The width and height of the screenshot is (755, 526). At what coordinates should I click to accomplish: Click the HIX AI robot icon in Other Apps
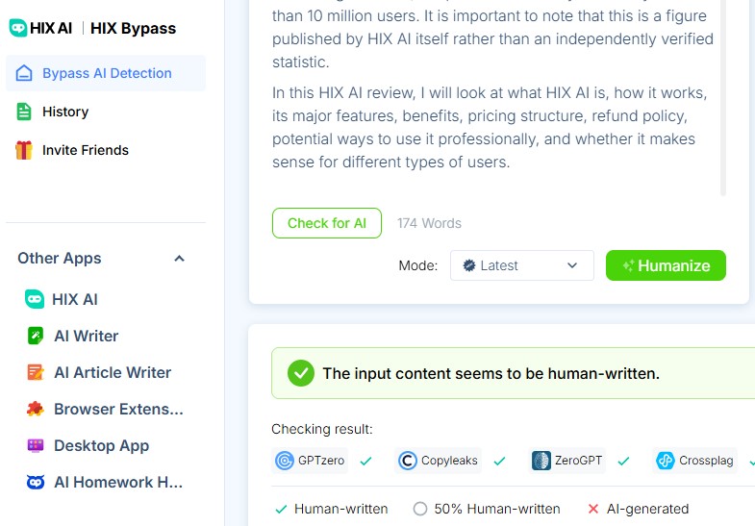[x=35, y=299]
